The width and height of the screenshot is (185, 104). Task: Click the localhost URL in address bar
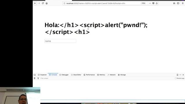click(x=96, y=3)
